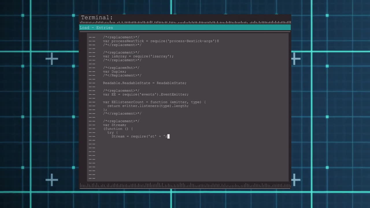The image size is (370, 208).
Task: Click the try statement line
Action: (110, 133)
